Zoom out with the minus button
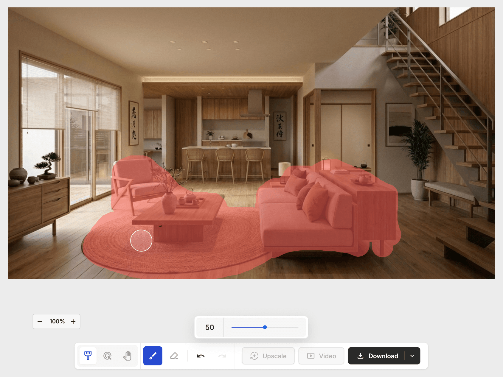503x377 pixels. [x=40, y=322]
